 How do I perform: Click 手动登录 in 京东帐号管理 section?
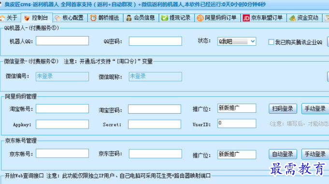coord(315,154)
